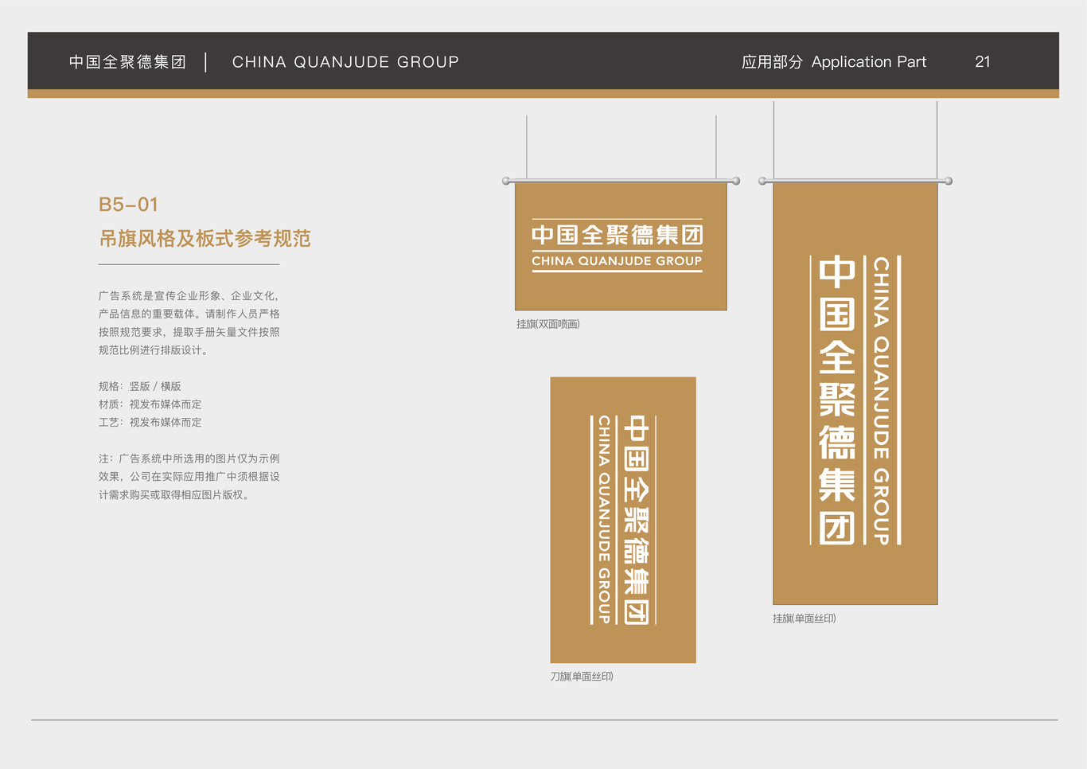Viewport: 1087px width, 769px height.
Task: Click the caption 挂旗(单面丝印)
Action: [x=805, y=619]
